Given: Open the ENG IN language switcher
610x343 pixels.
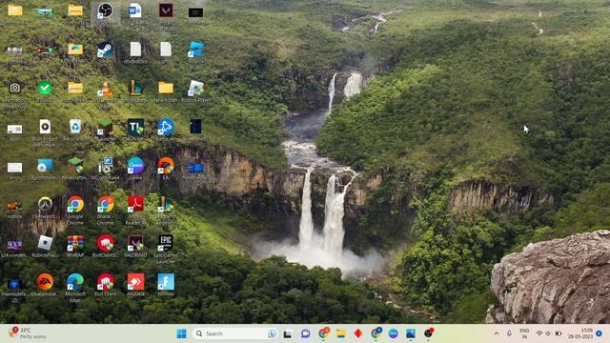Looking at the screenshot, I should tap(524, 333).
